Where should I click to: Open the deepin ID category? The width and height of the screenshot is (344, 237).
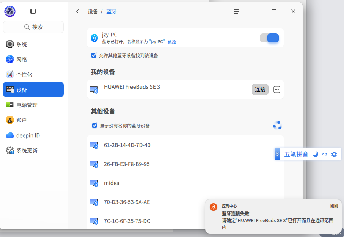[x=33, y=135]
